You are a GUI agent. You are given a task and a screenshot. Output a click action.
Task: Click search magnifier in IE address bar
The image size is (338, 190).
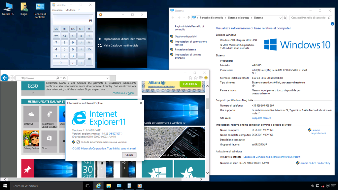pyautogui.click(x=57, y=78)
